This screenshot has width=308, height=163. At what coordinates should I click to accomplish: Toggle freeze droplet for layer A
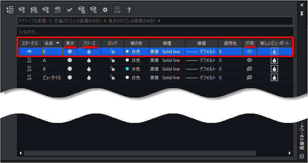(x=89, y=60)
